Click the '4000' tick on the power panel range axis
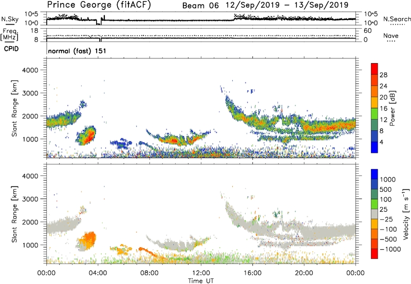The width and height of the screenshot is (411, 284). 30,70
